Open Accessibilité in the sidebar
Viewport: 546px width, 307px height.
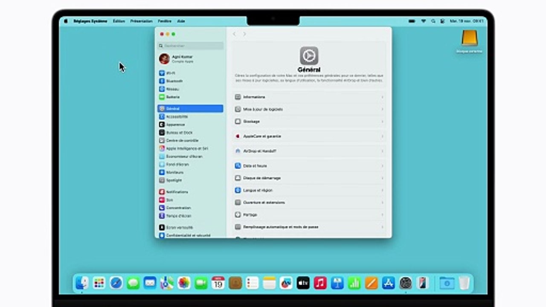click(x=190, y=116)
